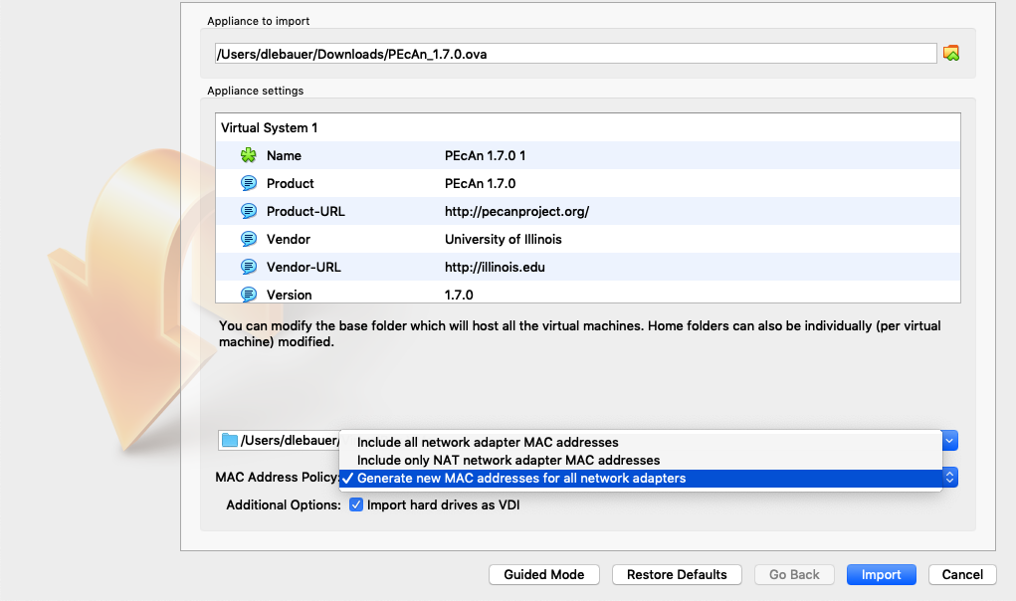The height and width of the screenshot is (601, 1016).
Task: Toggle the MAC Address Policy dropdown stepper
Action: click(x=949, y=478)
